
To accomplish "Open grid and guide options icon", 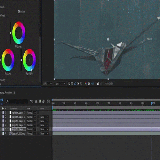I will click(81, 84).
